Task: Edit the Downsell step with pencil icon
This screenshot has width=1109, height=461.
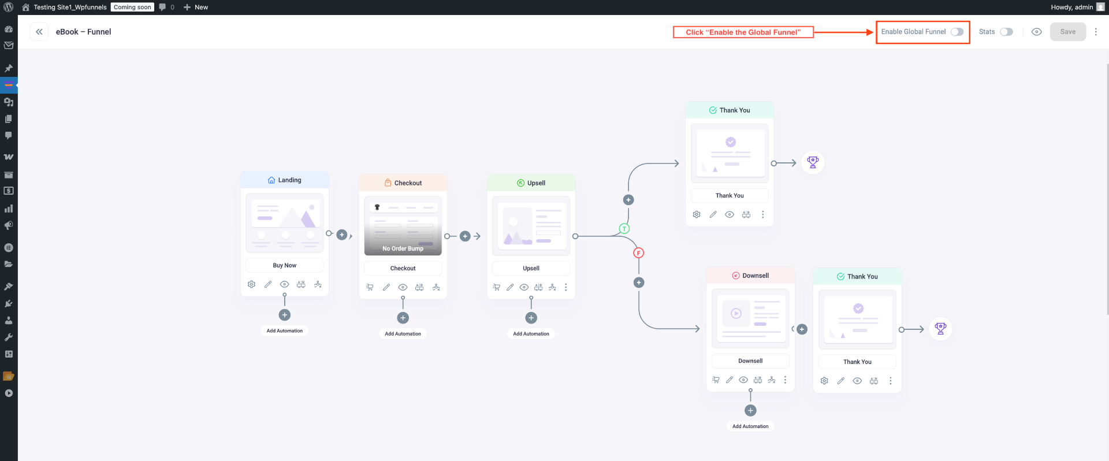Action: (730, 380)
